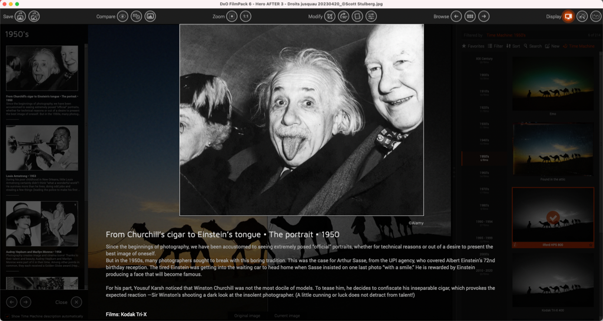This screenshot has width=603, height=321.
Task: Open the Browse thumbnail grid view
Action: pos(470,16)
